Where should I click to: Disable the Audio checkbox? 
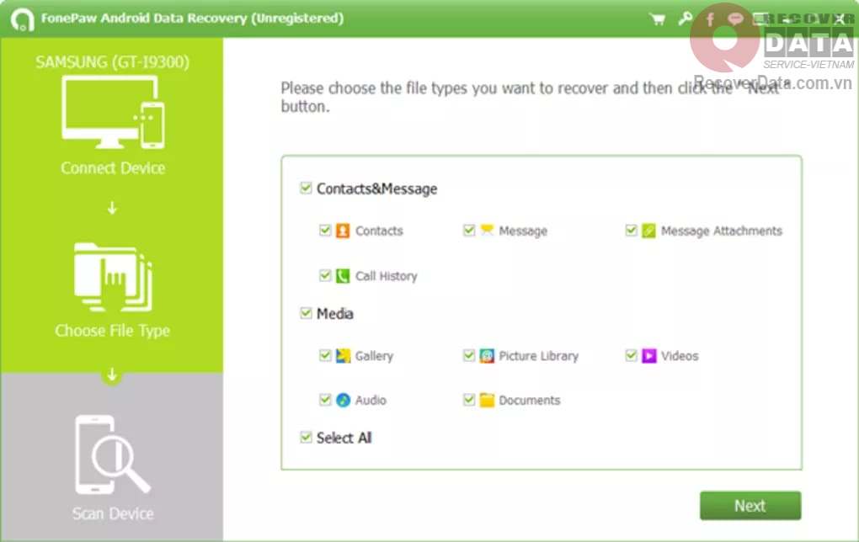tap(325, 400)
